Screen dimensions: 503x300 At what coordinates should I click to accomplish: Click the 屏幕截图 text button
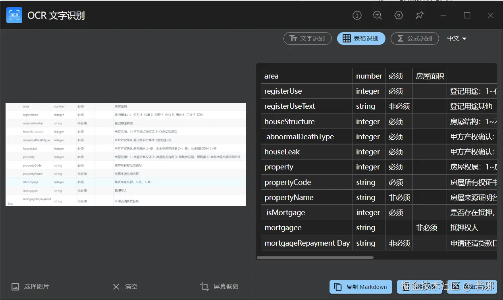(x=226, y=287)
